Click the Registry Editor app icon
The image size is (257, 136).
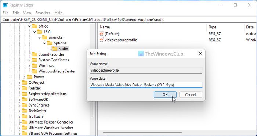click(5, 5)
